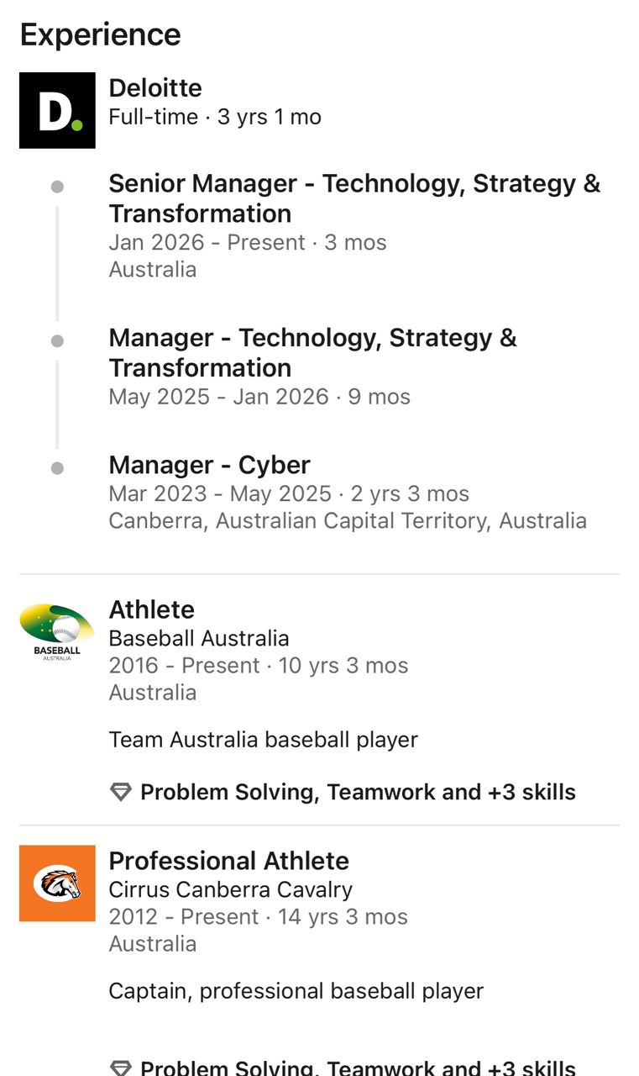This screenshot has height=1076, width=639.
Task: Open the Professional Athlete position title
Action: [228, 861]
